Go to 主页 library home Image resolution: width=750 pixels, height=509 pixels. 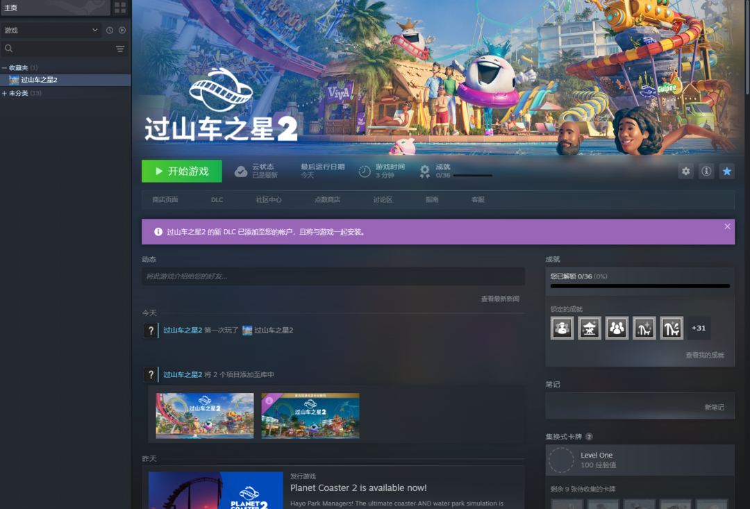(56, 8)
